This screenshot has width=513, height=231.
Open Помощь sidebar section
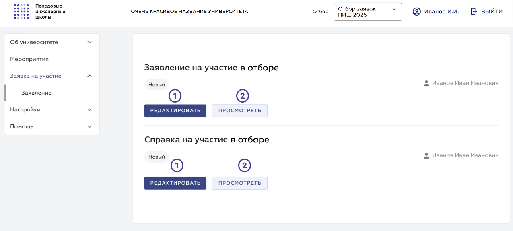click(x=52, y=126)
